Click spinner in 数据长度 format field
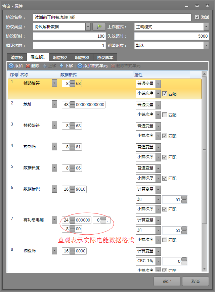215x292 pixels. pyautogui.click(x=72, y=168)
